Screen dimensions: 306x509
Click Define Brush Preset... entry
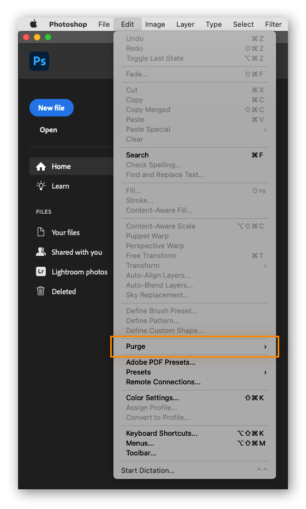coord(195,311)
